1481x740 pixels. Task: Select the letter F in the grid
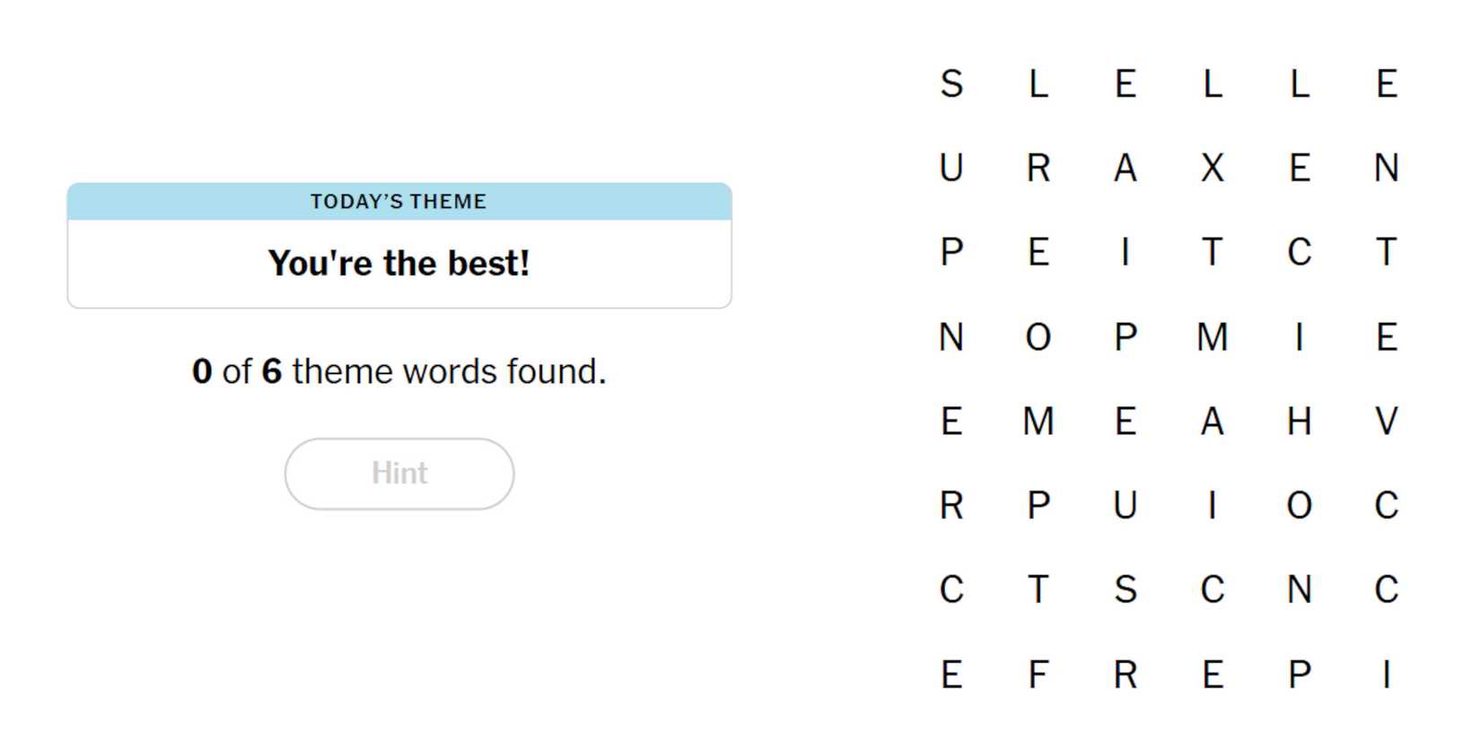point(1038,675)
